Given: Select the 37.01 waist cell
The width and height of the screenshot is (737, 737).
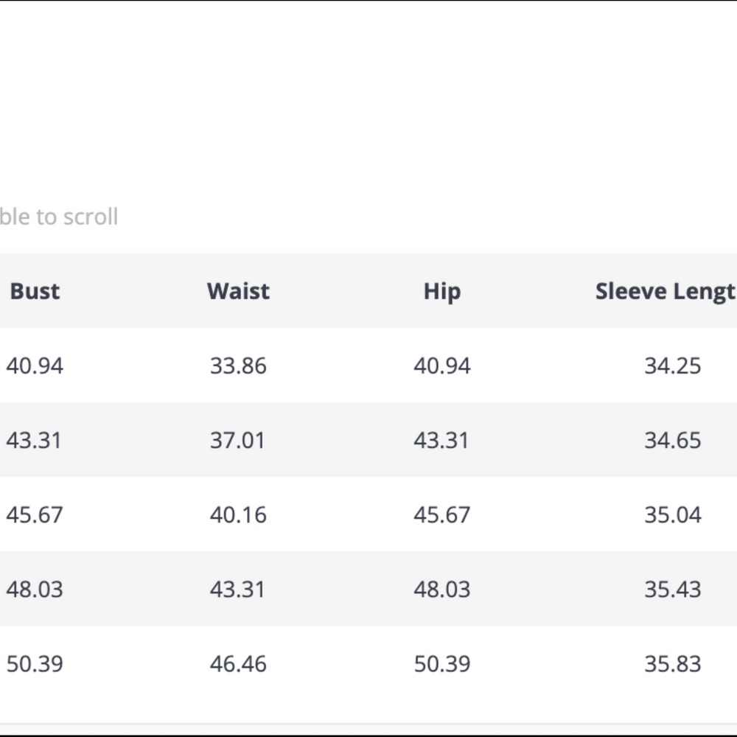Looking at the screenshot, I should coord(237,441).
